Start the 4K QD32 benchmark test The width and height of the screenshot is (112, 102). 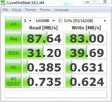(x=13, y=81)
